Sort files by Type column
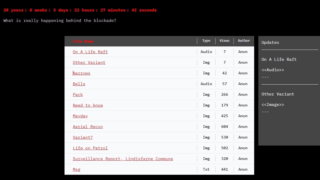This screenshot has height=180, width=320. click(206, 41)
